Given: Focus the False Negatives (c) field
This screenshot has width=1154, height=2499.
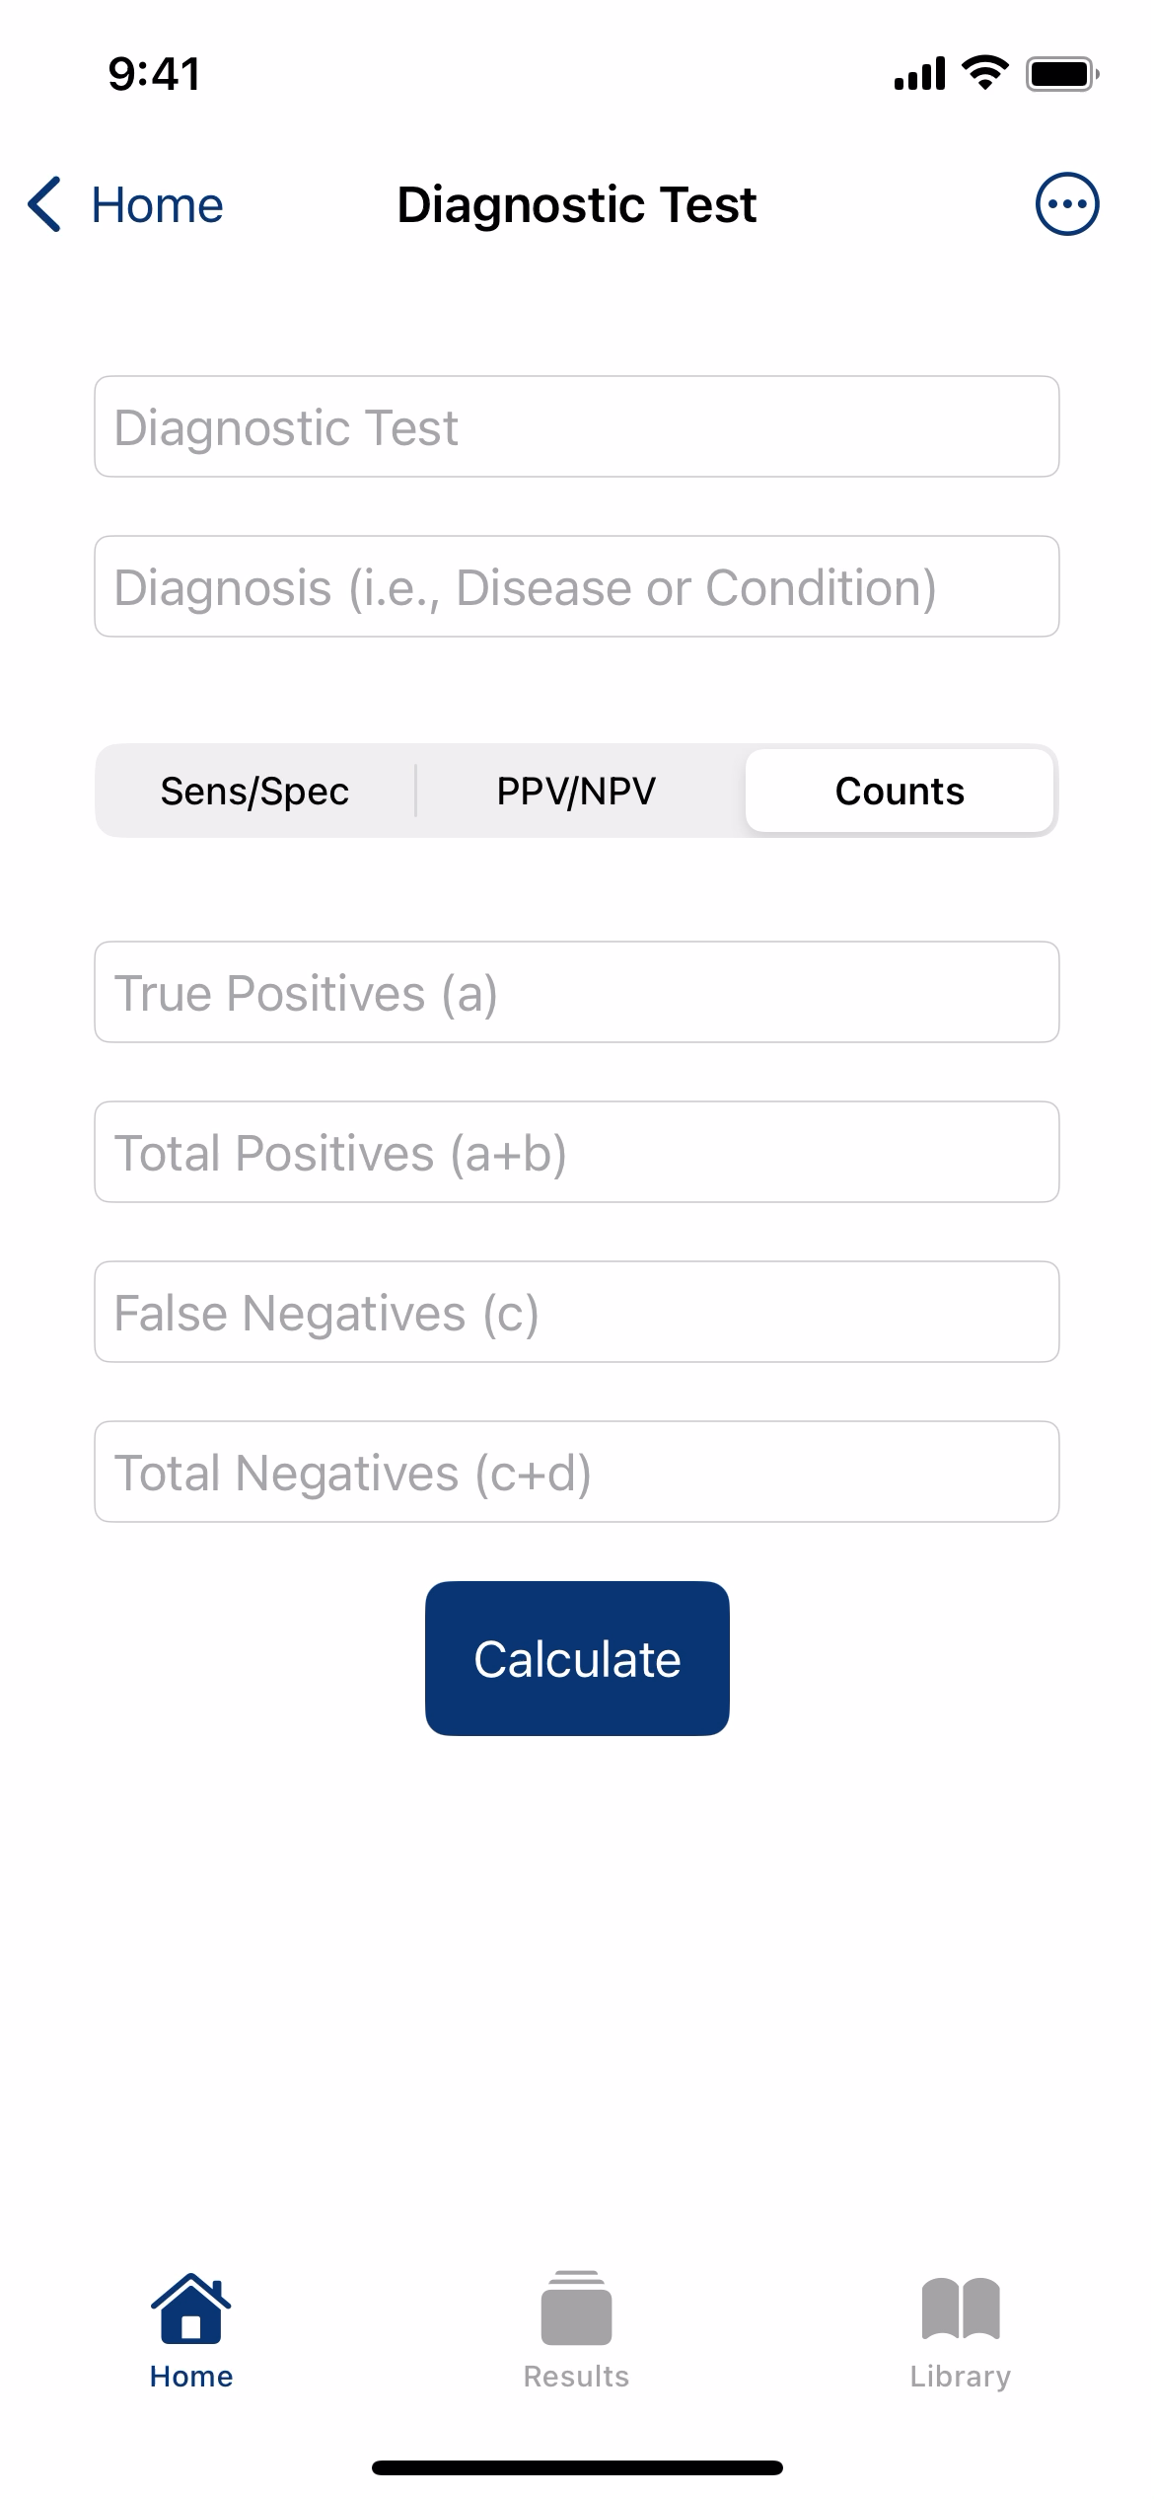Looking at the screenshot, I should click(577, 1312).
